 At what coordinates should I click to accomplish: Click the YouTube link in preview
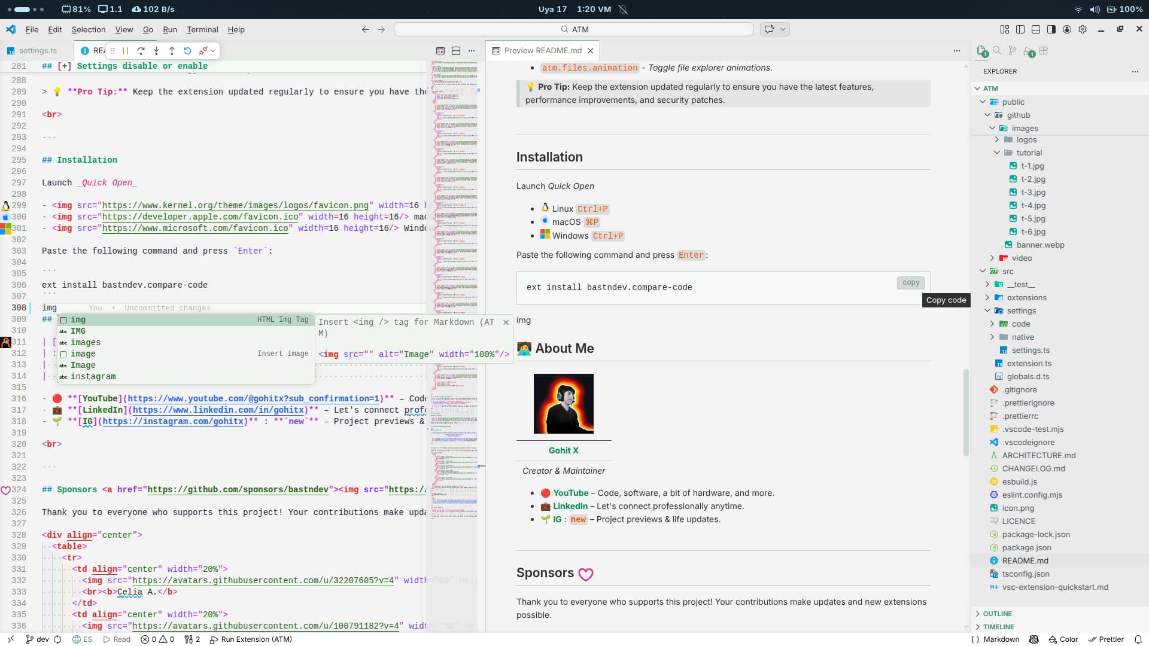coord(570,493)
